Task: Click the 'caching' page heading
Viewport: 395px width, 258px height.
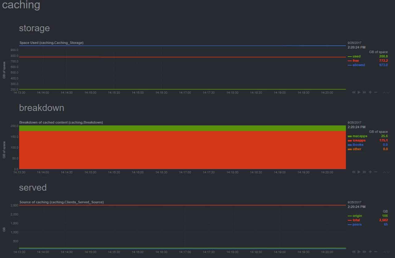Action: point(21,5)
